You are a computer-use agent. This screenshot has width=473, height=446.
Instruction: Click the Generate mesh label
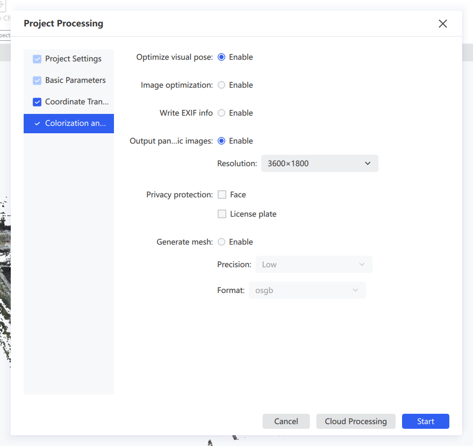184,242
